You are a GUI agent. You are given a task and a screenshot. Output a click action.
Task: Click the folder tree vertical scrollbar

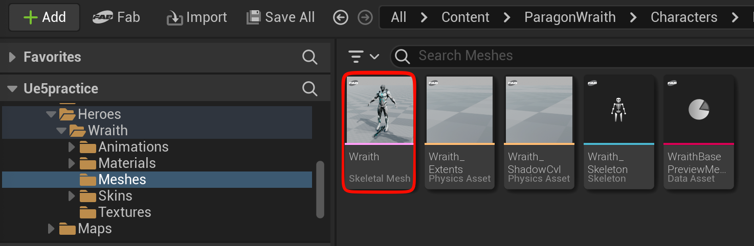click(320, 189)
